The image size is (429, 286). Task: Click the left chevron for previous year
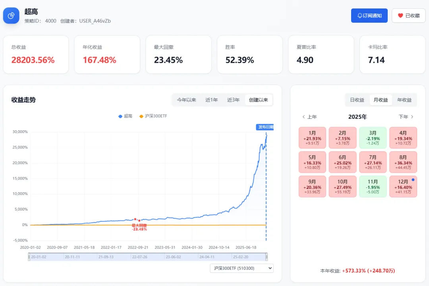click(304, 117)
